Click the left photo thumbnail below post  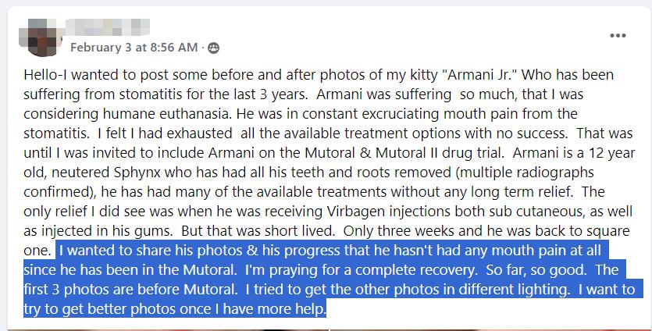[169, 329]
